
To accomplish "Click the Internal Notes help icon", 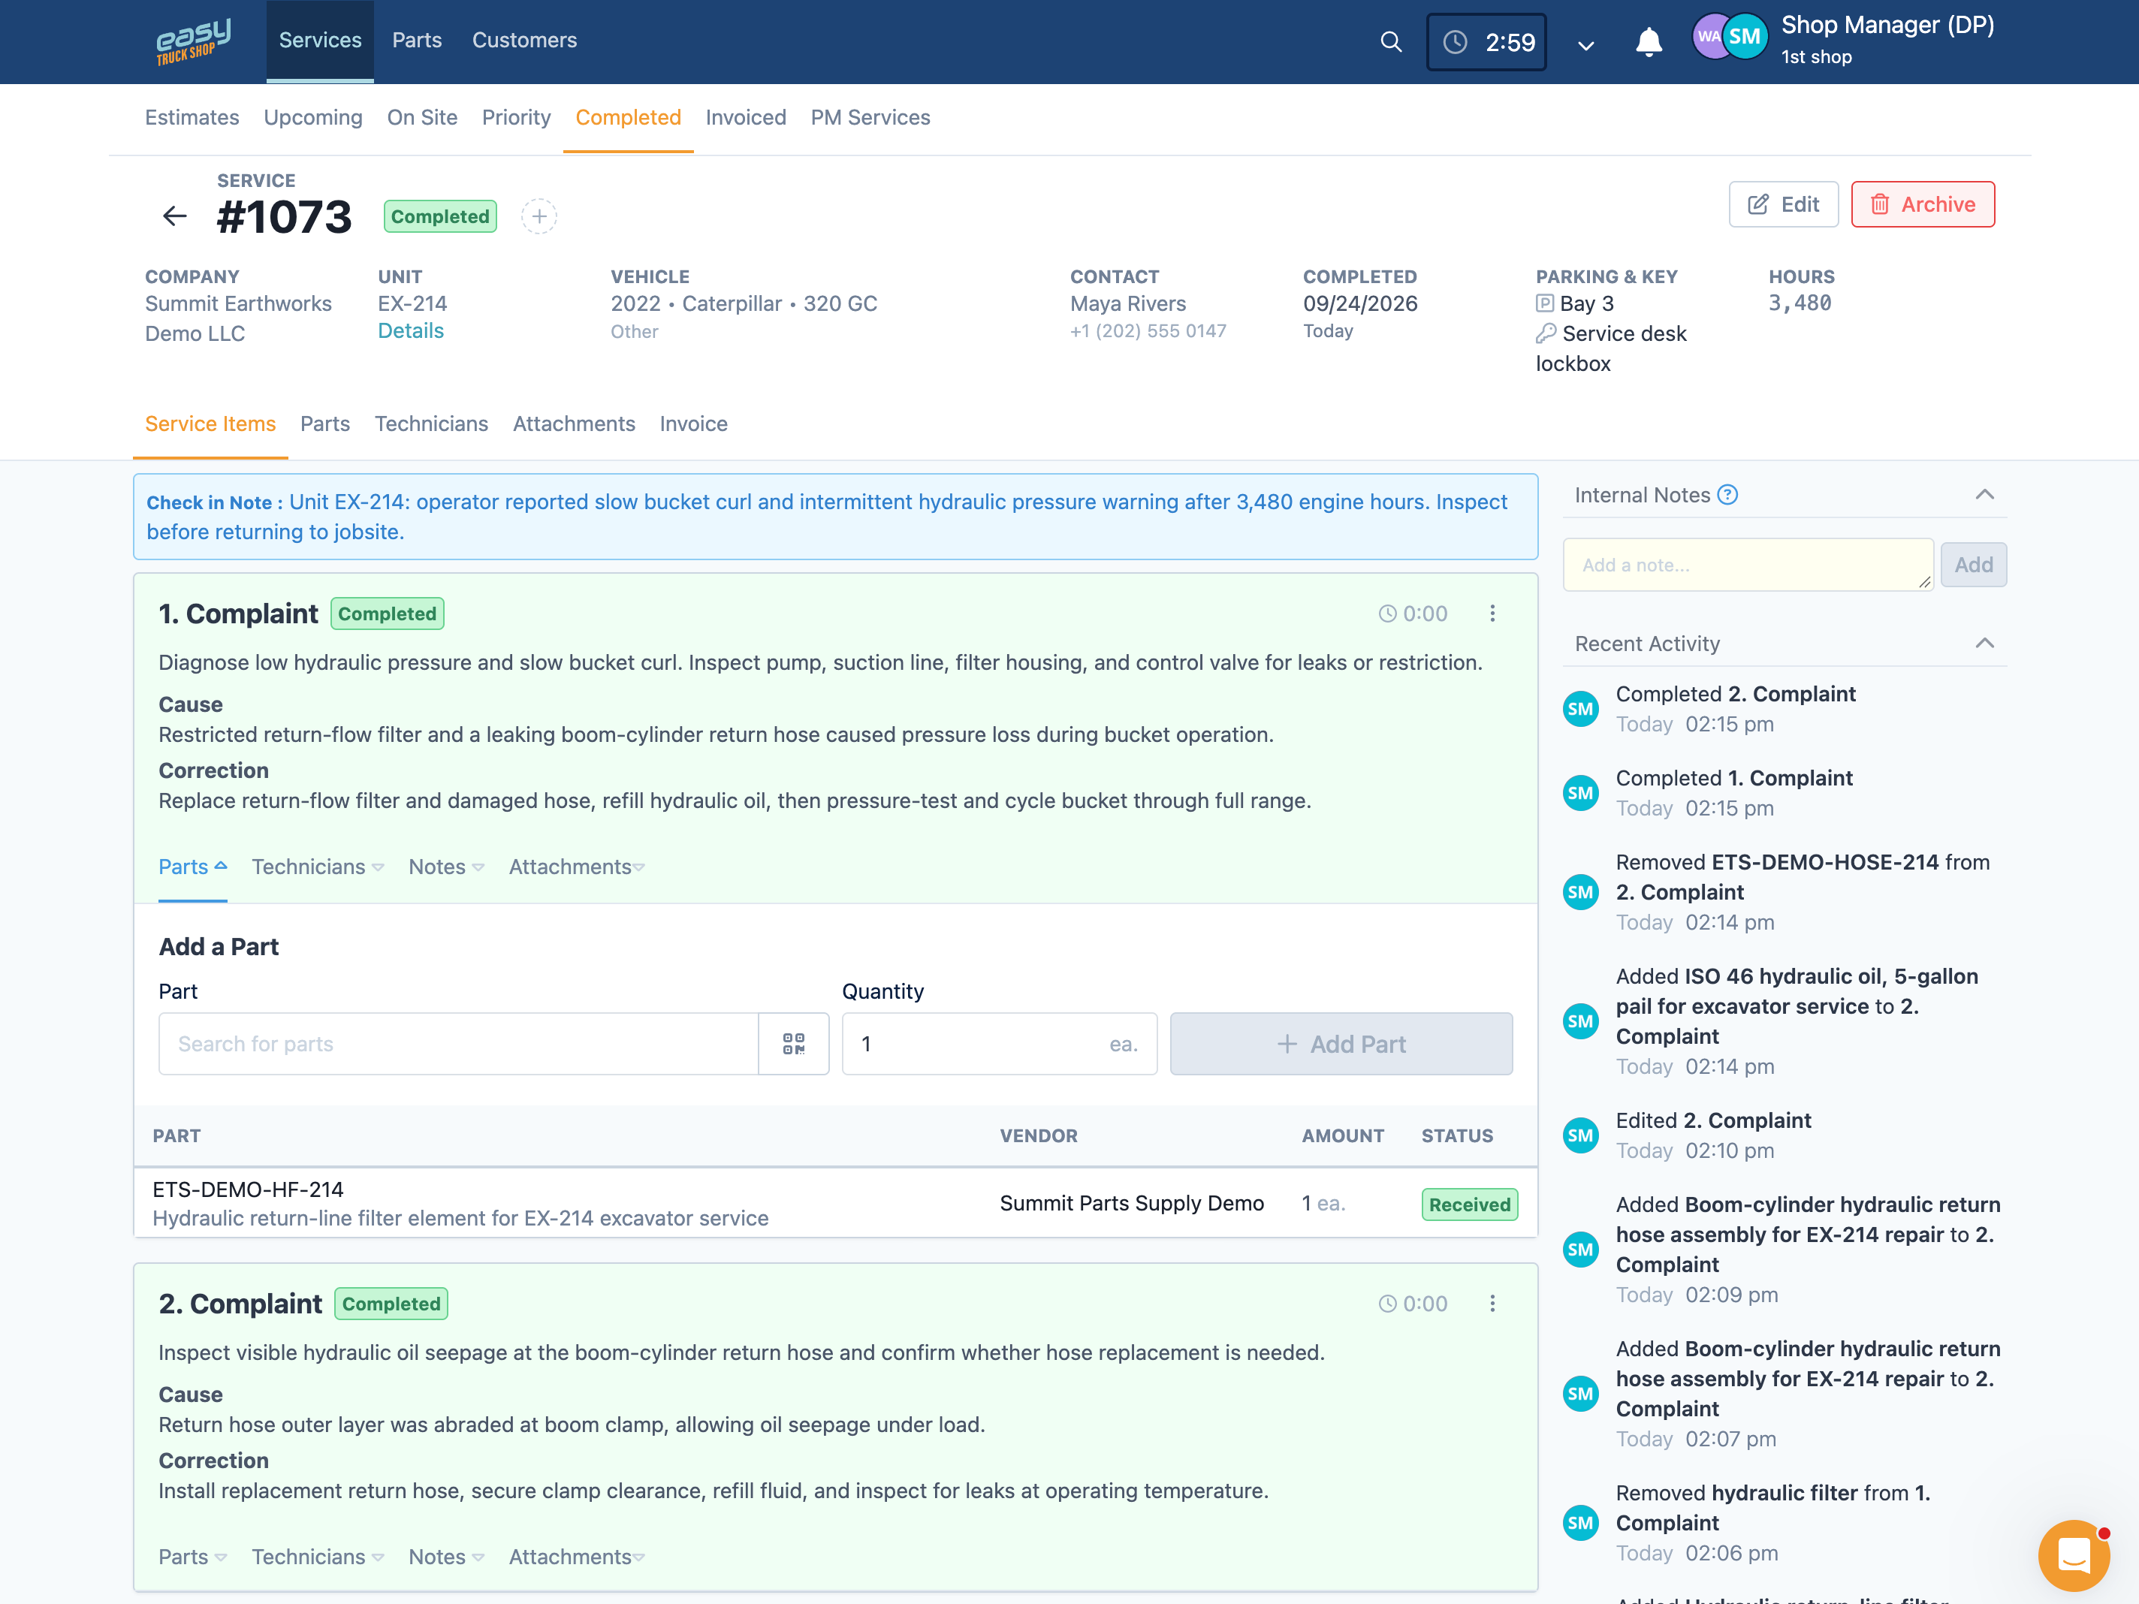I will point(1727,495).
